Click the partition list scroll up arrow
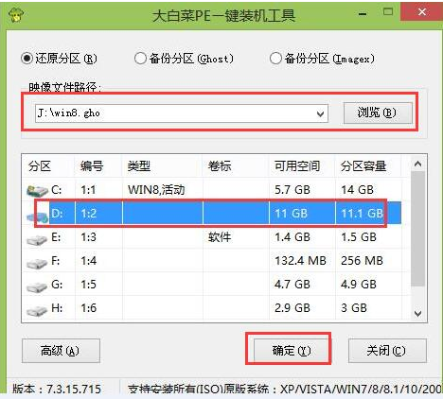Image resolution: width=443 pixels, height=399 pixels. pyautogui.click(x=418, y=164)
